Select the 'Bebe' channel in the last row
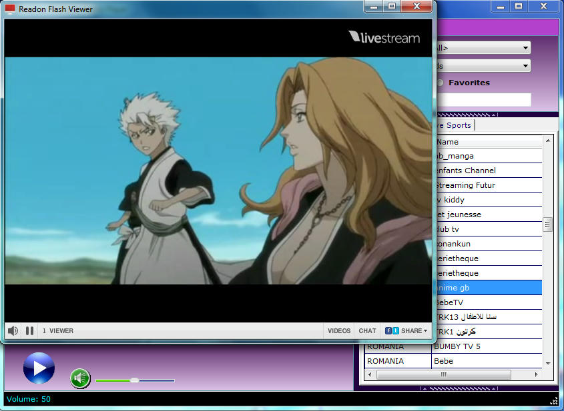Image resolution: width=564 pixels, height=411 pixels. (487, 361)
